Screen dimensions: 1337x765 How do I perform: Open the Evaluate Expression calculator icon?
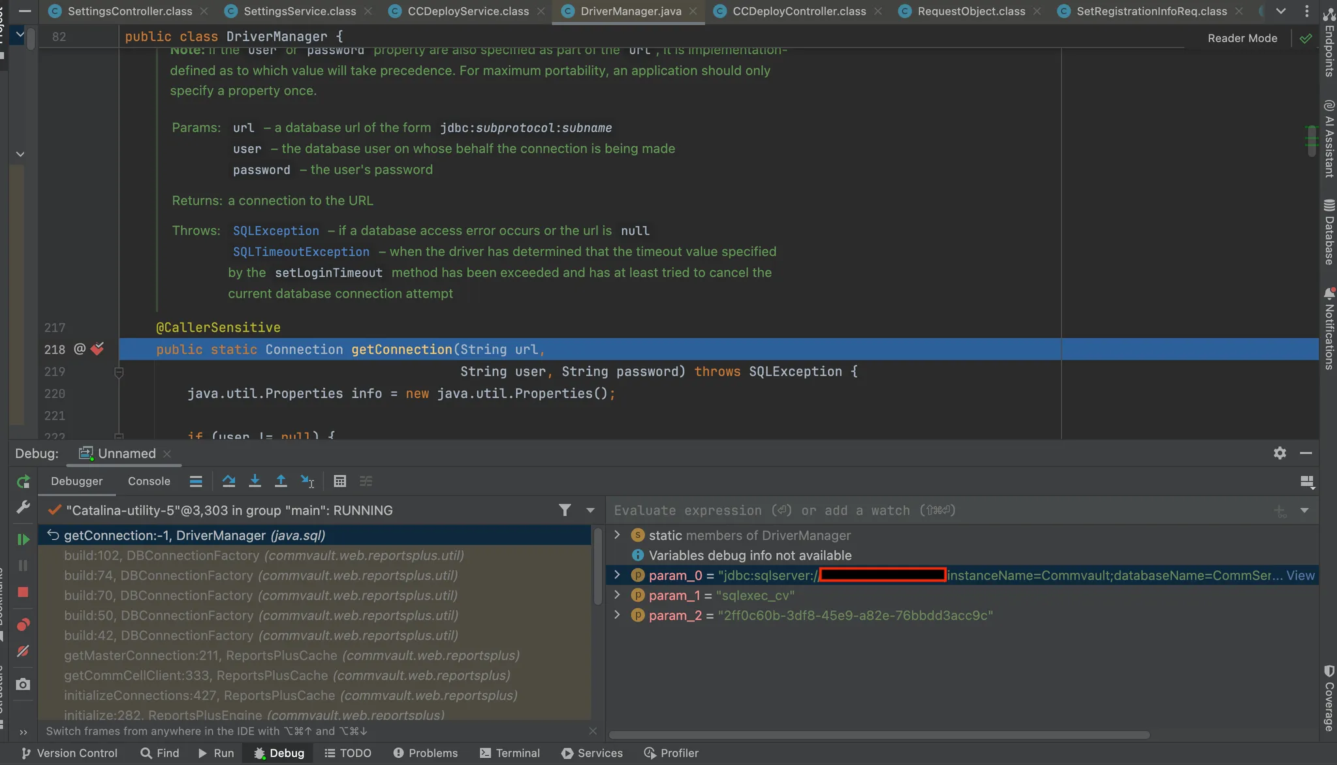tap(339, 482)
